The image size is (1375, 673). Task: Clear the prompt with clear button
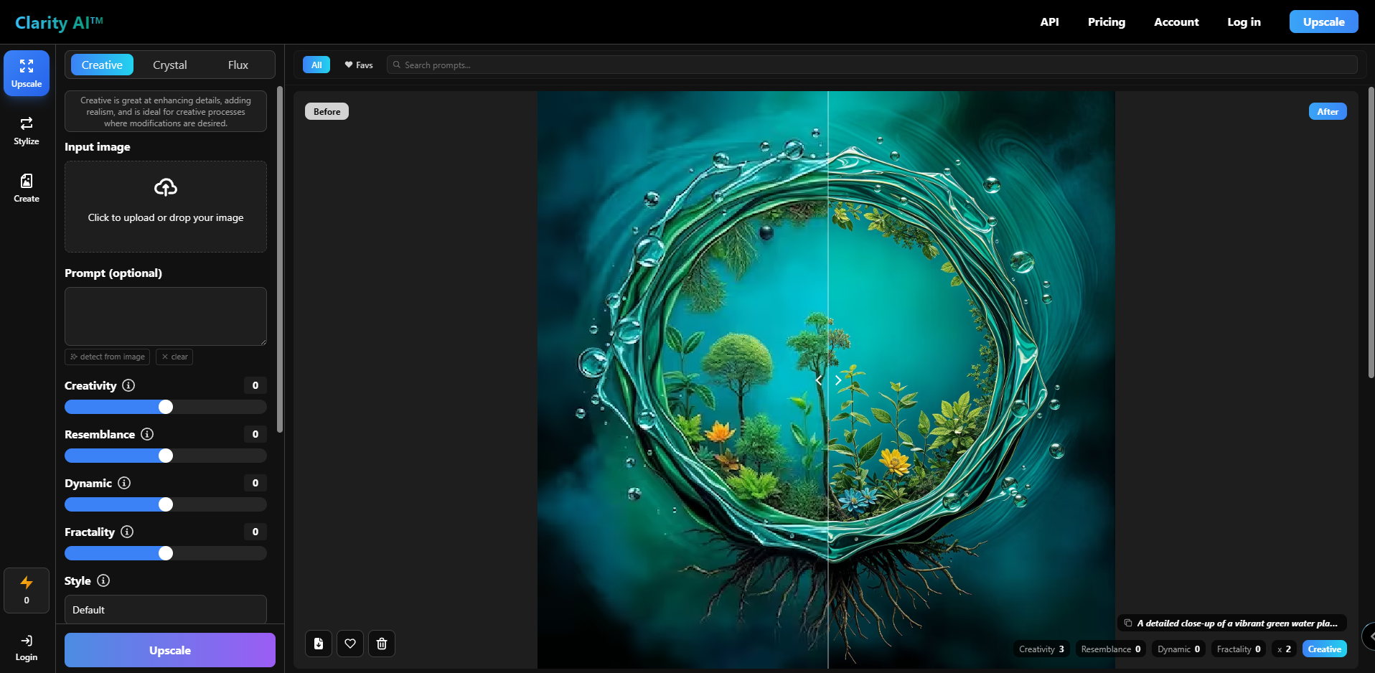[174, 357]
